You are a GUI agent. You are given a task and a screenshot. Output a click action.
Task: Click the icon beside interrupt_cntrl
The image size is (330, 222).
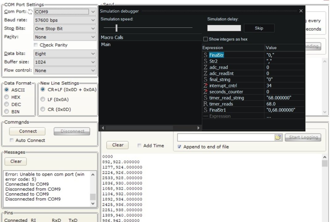tap(205, 85)
